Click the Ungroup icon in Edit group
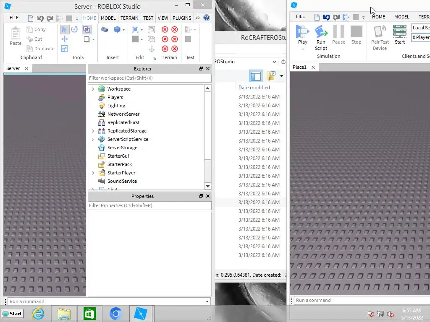This screenshot has width=430, height=322. point(151,39)
